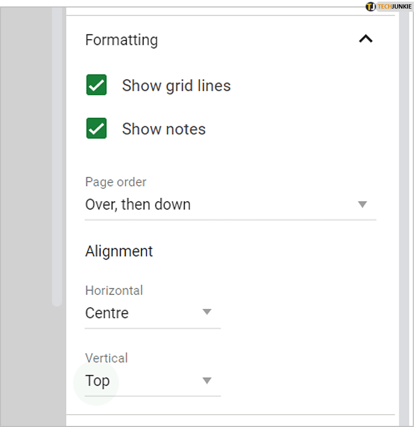Viewport: 416px width, 427px height.
Task: Click the Page order field label
Action: [x=115, y=182]
